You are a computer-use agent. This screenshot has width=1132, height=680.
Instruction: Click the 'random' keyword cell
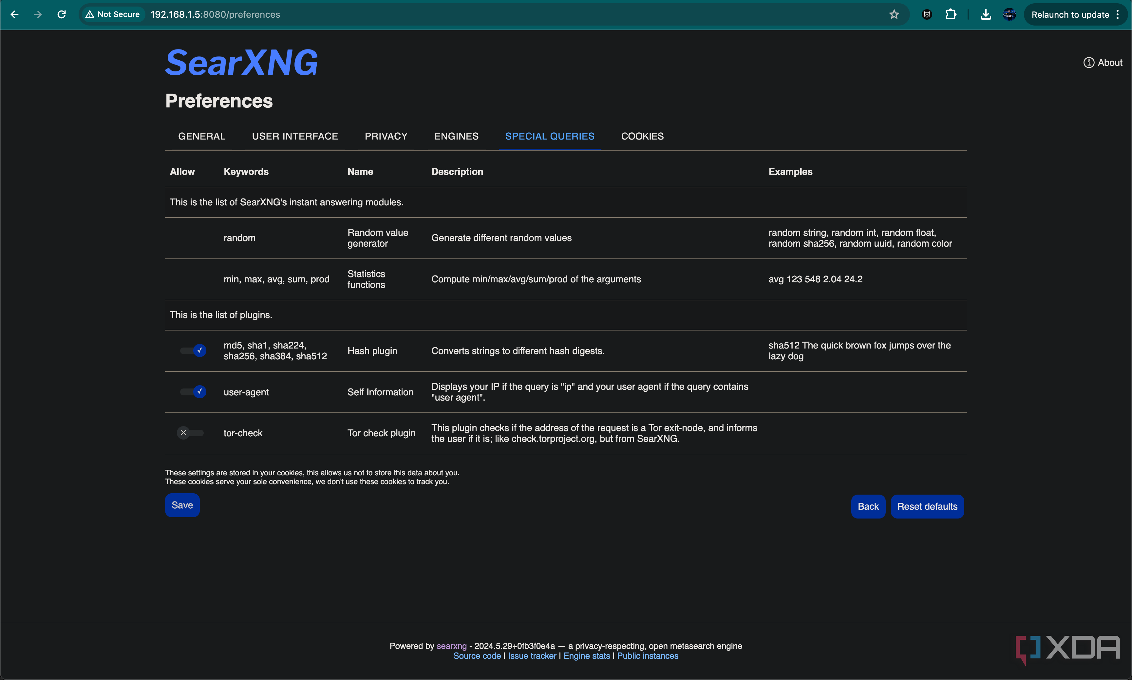tap(239, 238)
